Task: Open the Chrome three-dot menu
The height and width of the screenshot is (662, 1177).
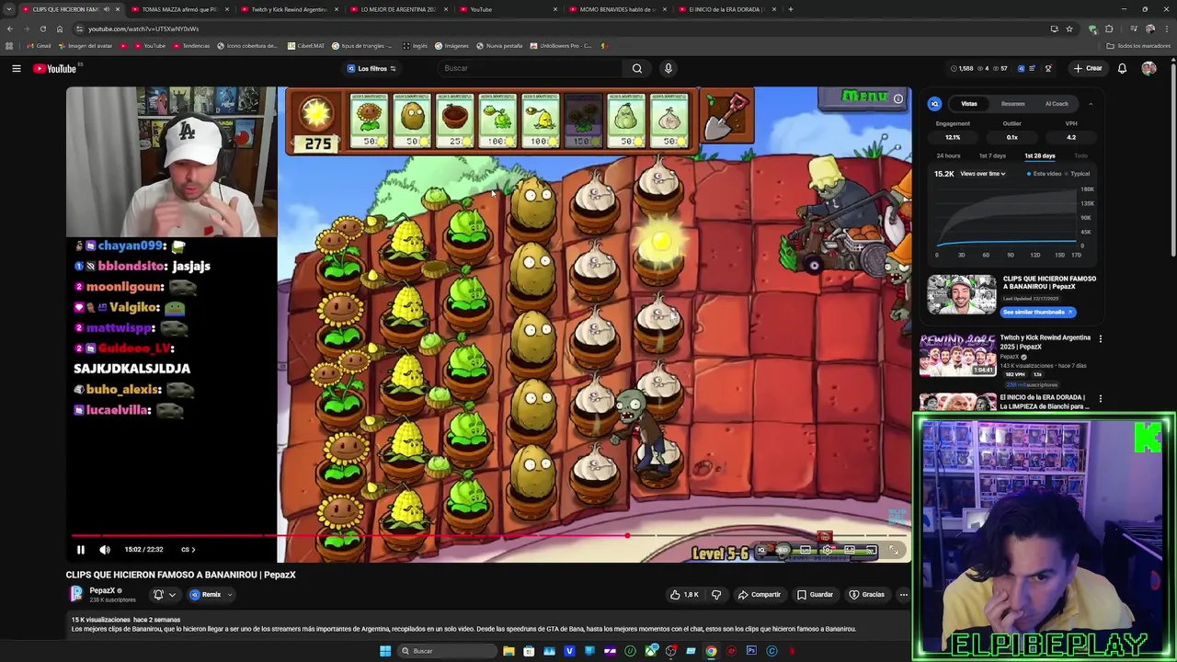Action: 1166,29
